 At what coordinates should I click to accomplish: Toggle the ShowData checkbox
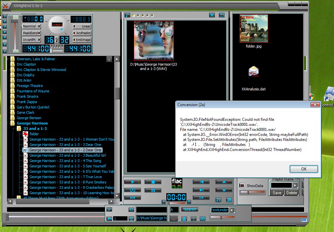click(242, 185)
